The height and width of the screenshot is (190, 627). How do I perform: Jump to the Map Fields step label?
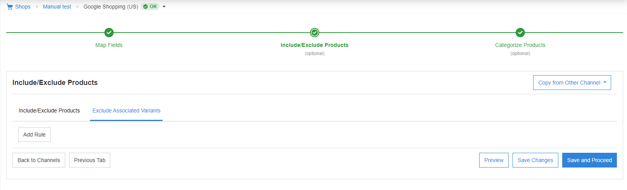(109, 45)
